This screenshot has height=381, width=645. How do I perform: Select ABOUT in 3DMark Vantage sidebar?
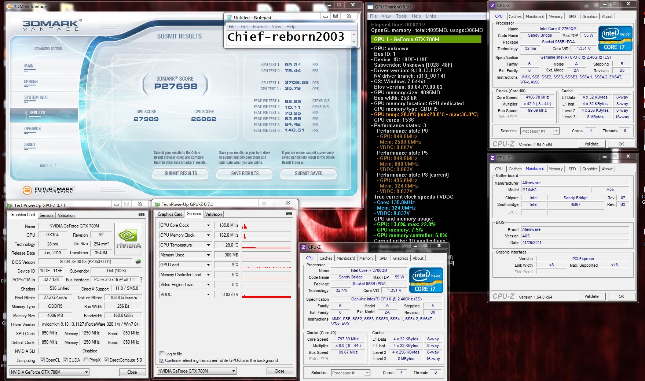[30, 145]
